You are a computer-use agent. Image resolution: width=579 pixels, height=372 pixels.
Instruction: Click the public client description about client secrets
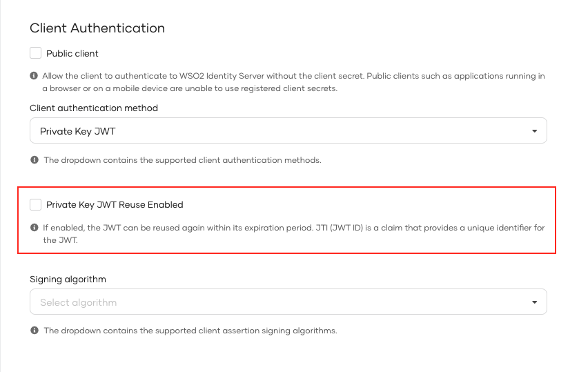tap(293, 82)
